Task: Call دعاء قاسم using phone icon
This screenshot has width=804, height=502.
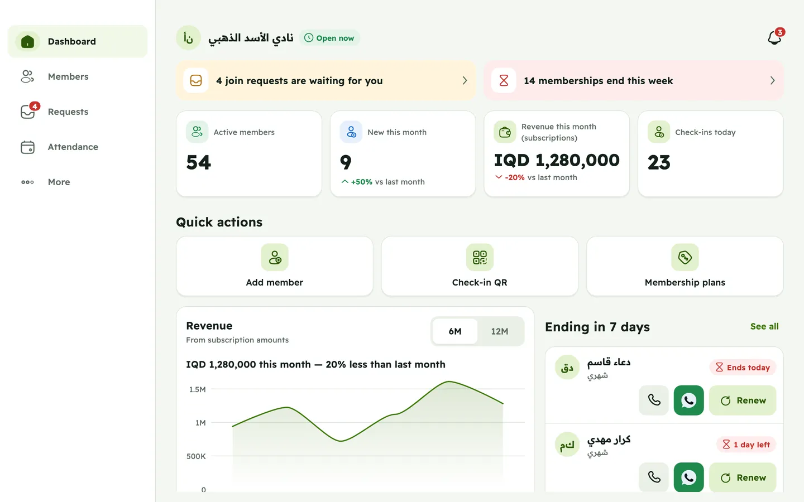Action: [x=654, y=400]
